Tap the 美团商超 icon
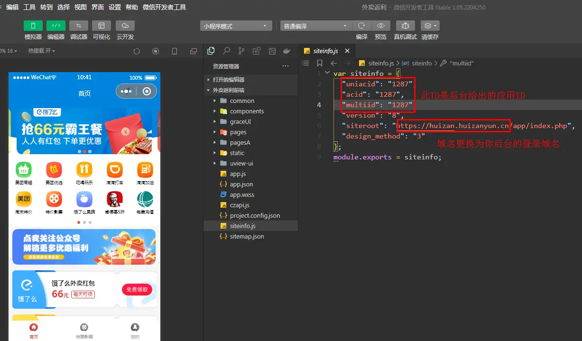The height and width of the screenshot is (341, 582). 24,169
